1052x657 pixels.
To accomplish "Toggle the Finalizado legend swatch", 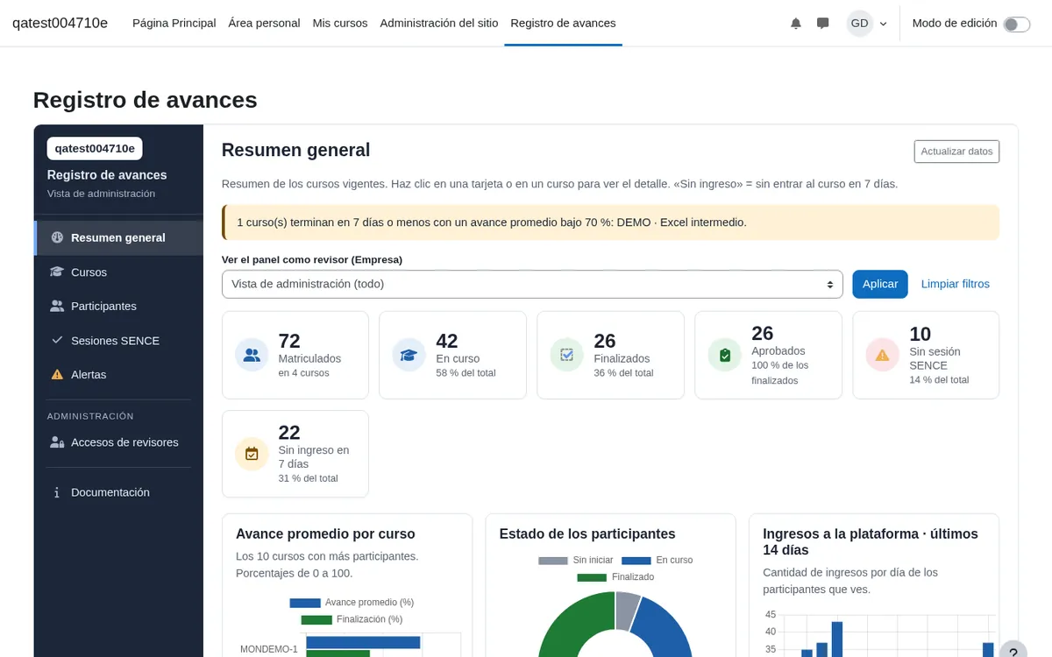I will tap(592, 577).
